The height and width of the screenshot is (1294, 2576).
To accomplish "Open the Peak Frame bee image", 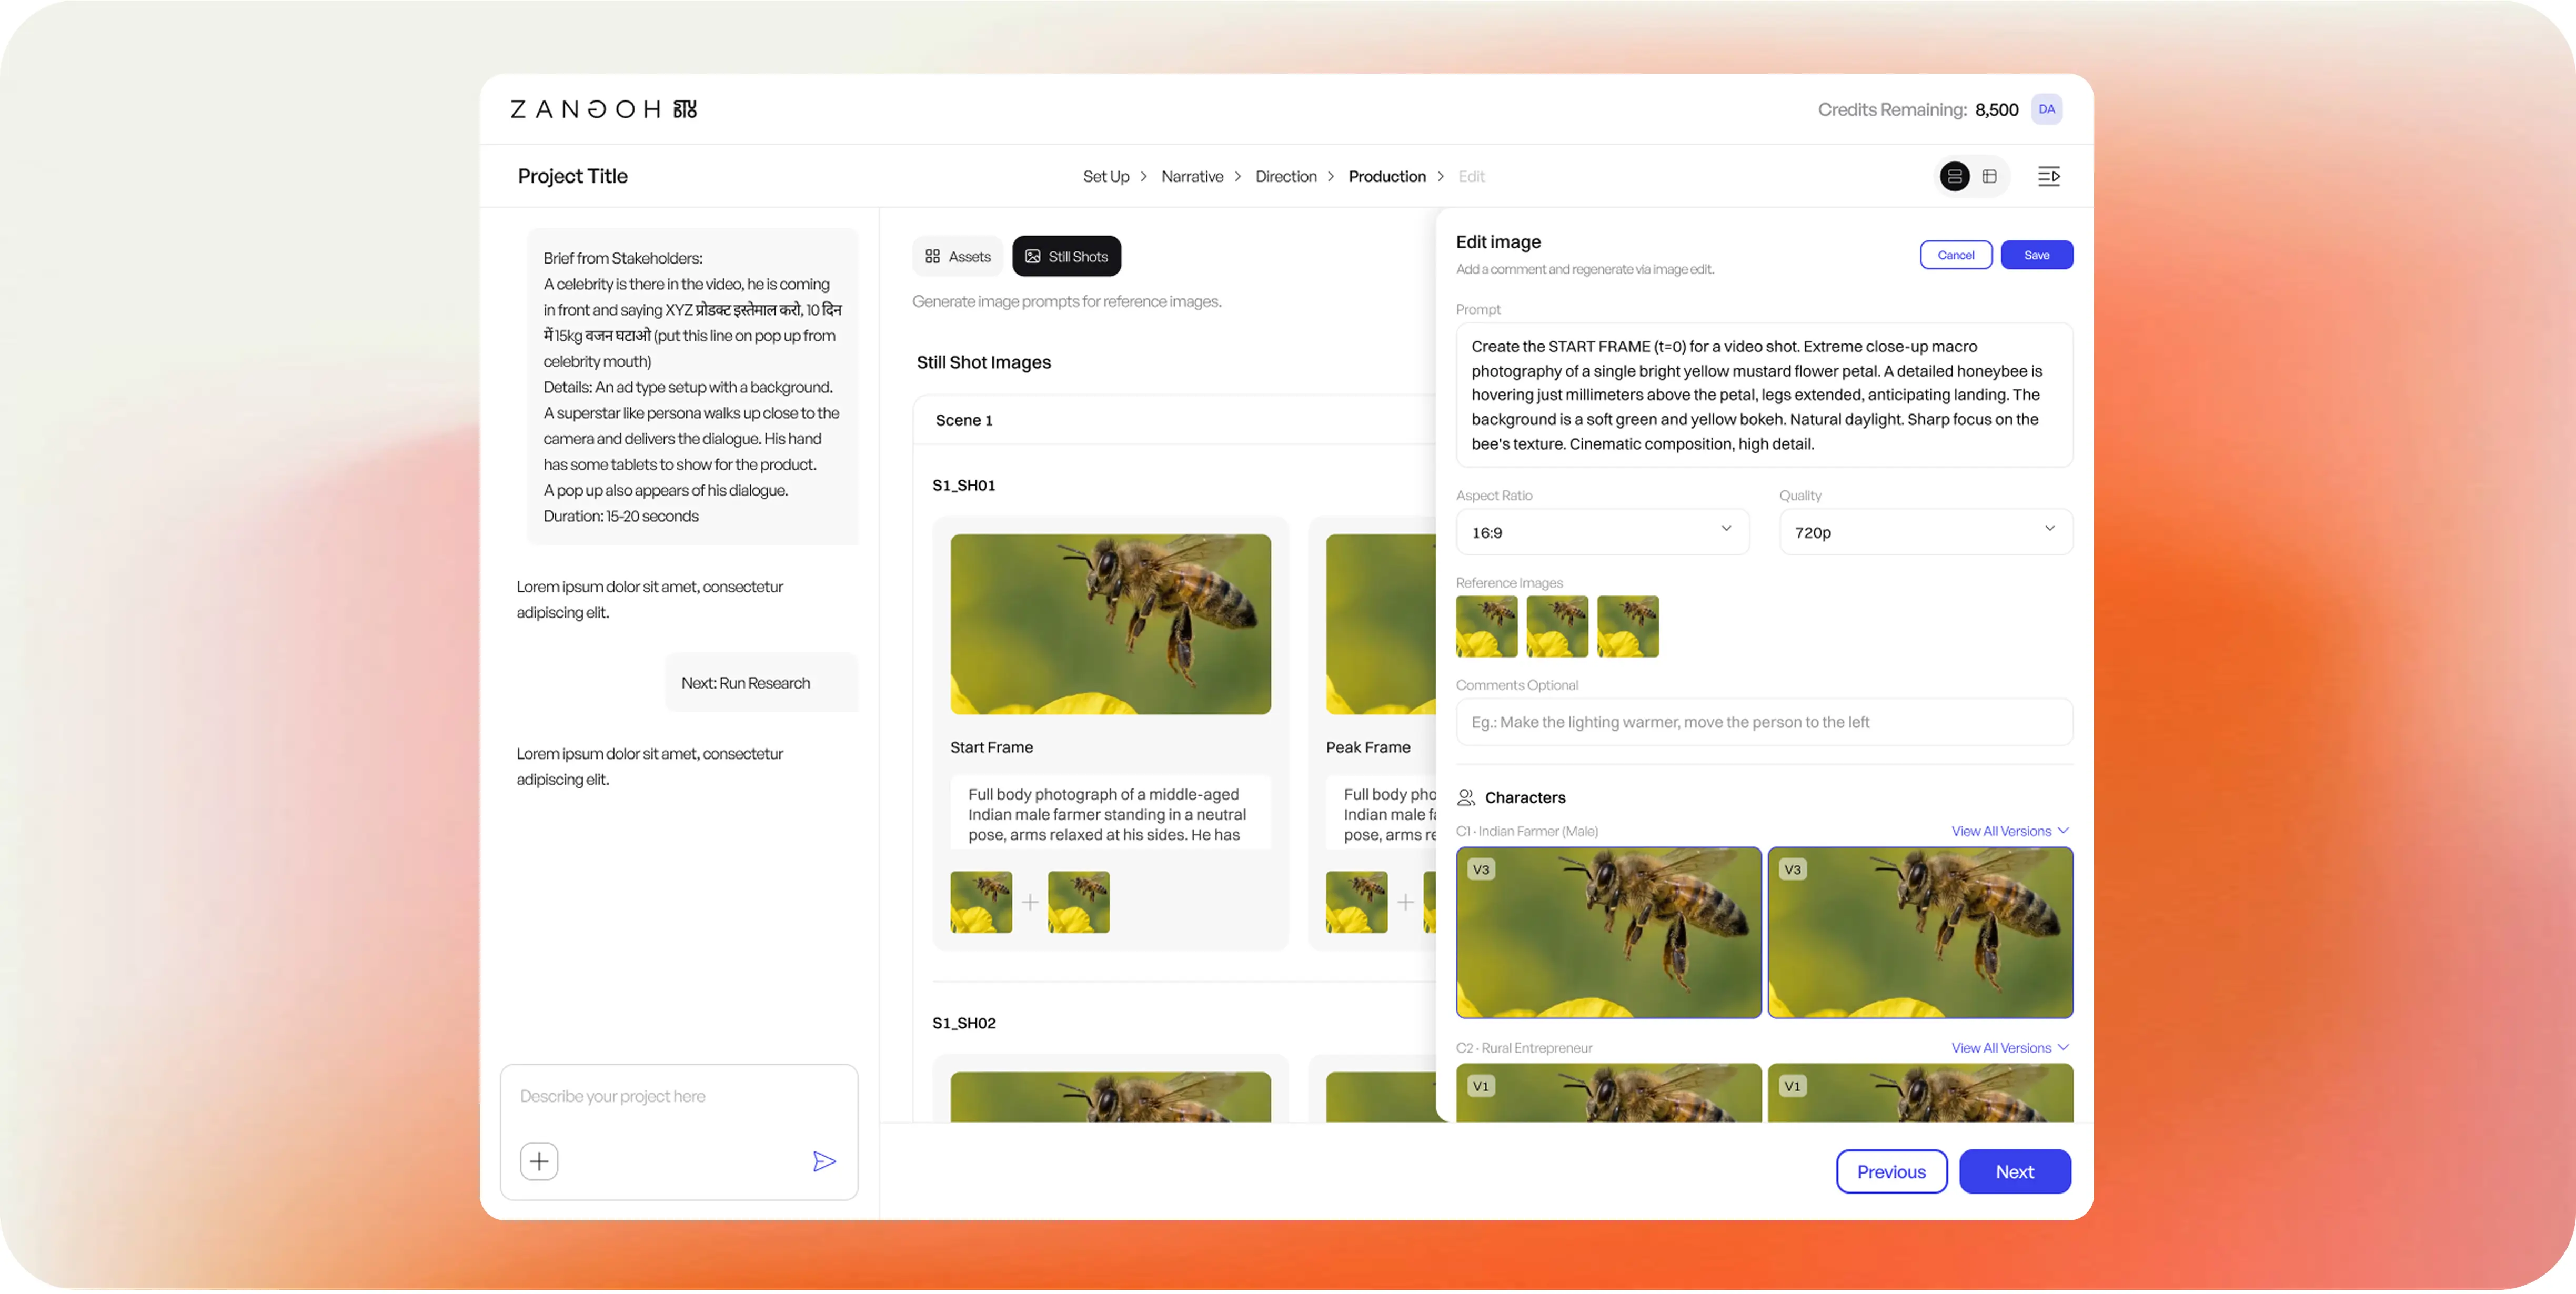I will (1380, 626).
